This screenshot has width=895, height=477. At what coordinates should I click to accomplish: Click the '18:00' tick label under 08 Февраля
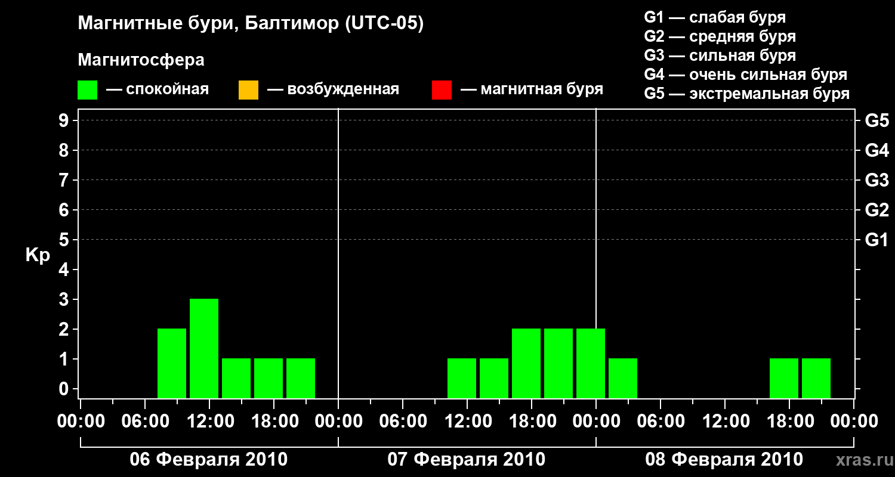789,422
